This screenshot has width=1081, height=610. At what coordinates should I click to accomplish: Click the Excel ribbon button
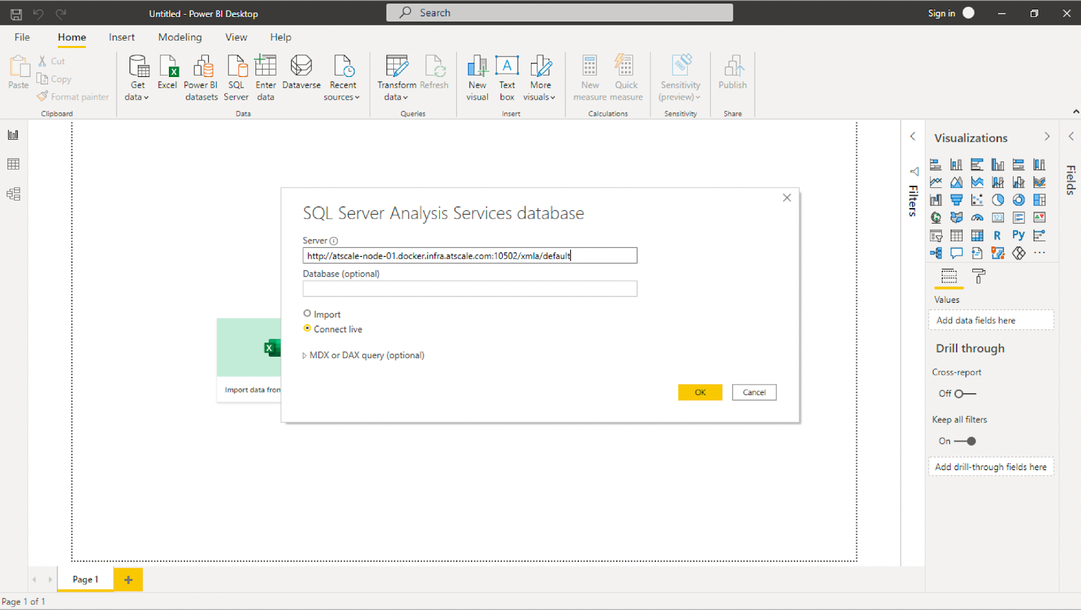168,73
